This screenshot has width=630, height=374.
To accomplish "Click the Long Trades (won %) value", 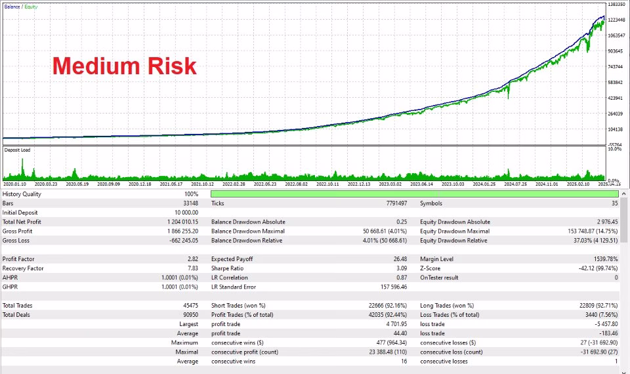I will (598, 306).
